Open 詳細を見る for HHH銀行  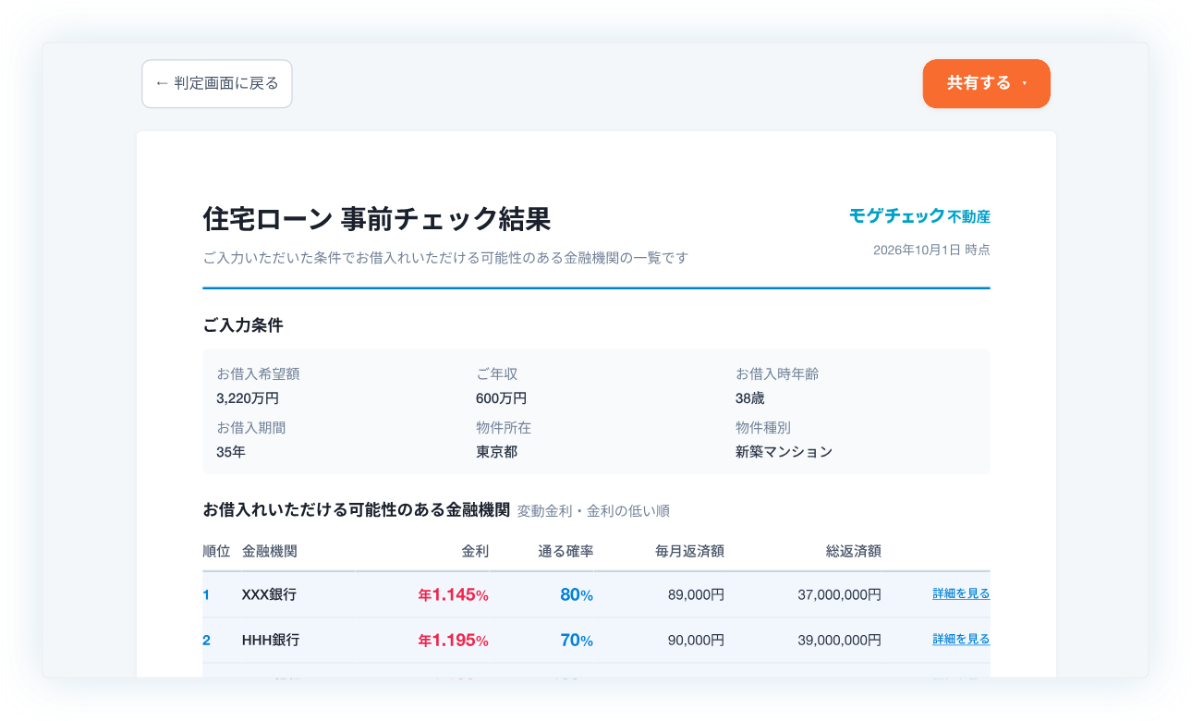(x=961, y=640)
